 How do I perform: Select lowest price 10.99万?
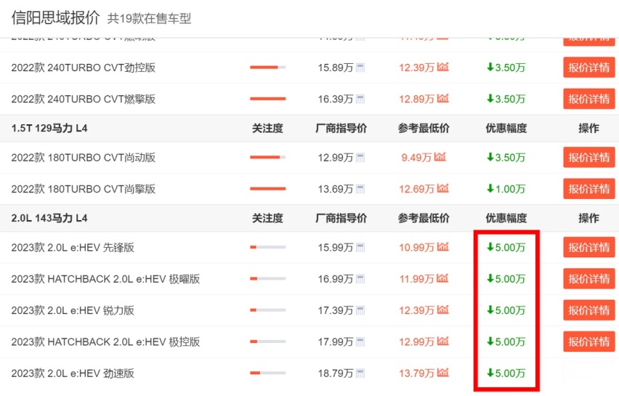tap(416, 248)
